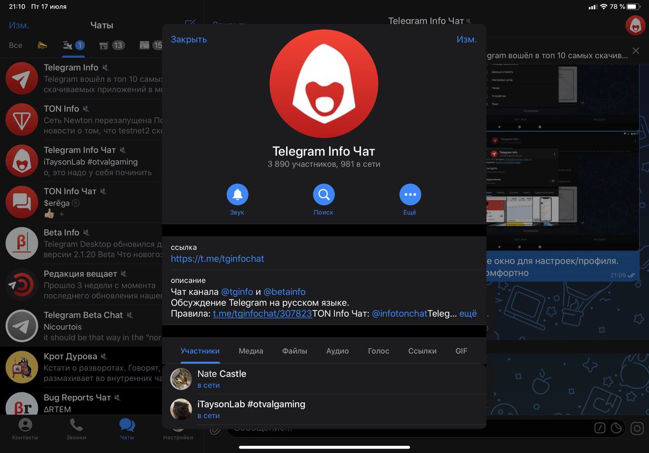Tap iTaysonLab member avatar
This screenshot has height=453, width=649.
(181, 409)
